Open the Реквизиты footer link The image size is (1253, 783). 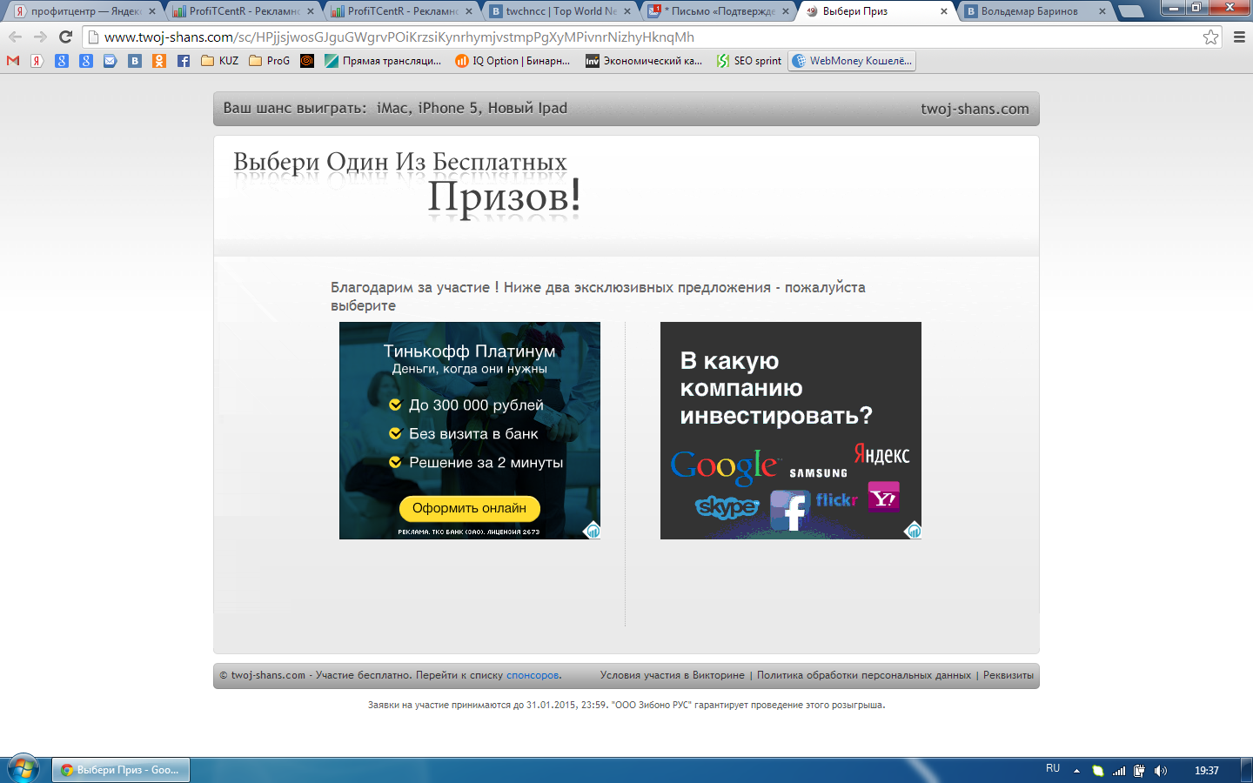(1008, 675)
